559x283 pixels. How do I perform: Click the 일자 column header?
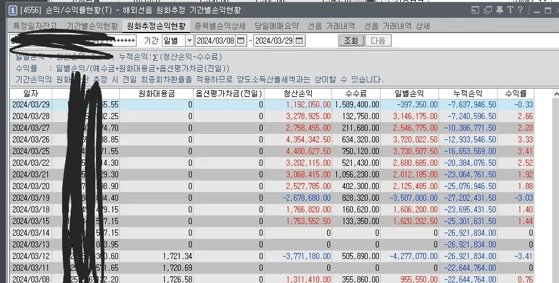click(31, 94)
